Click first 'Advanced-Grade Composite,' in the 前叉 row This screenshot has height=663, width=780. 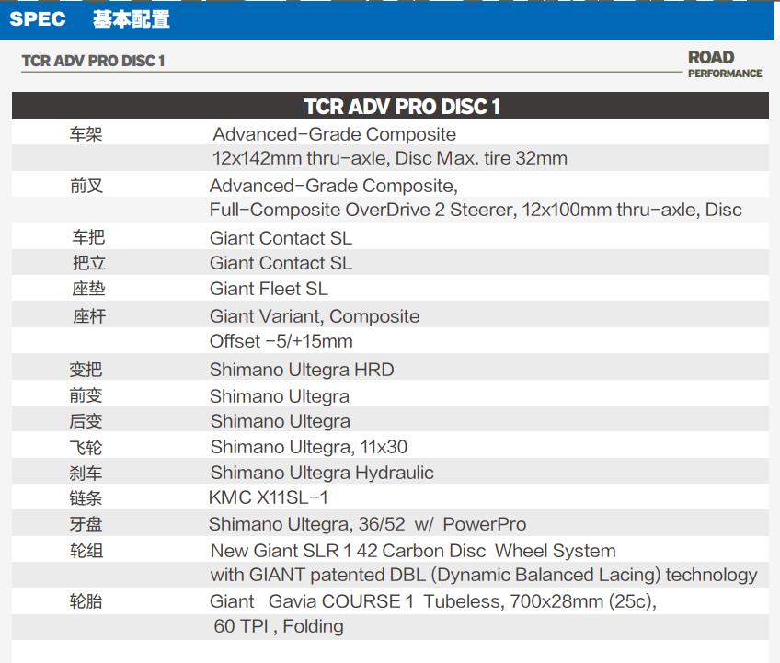[x=333, y=186]
